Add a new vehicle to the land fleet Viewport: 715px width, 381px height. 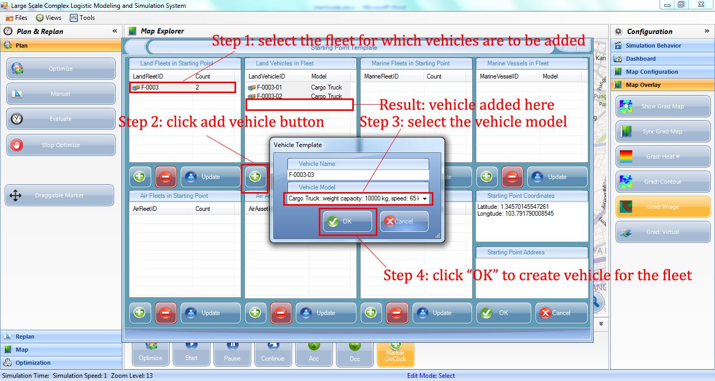(255, 177)
